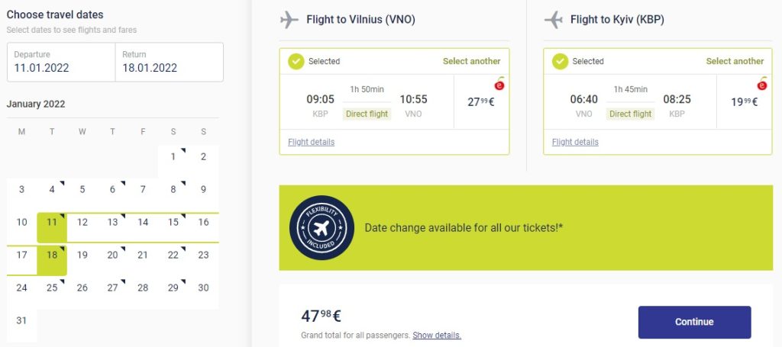The height and width of the screenshot is (347, 782).
Task: Click the red fare badge above 19.99 € price
Action: (762, 85)
